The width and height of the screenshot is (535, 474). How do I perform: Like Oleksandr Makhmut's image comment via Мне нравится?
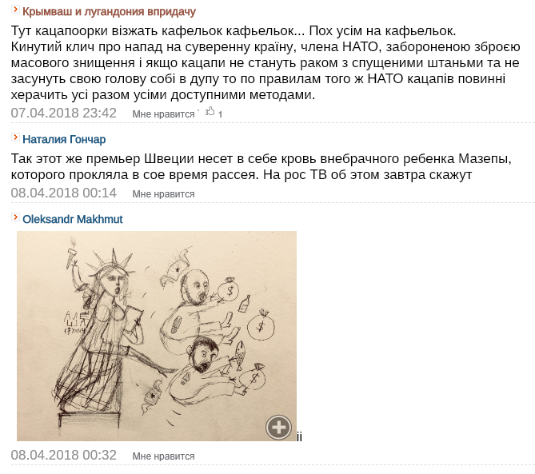(163, 456)
